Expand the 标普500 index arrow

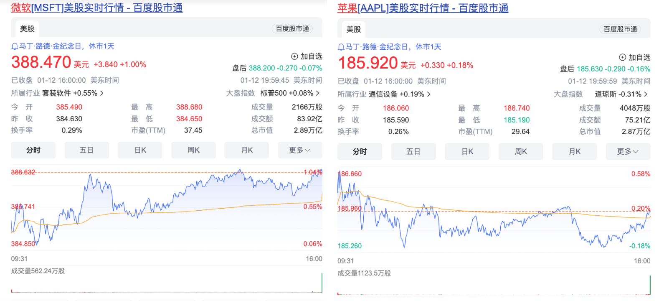click(317, 93)
